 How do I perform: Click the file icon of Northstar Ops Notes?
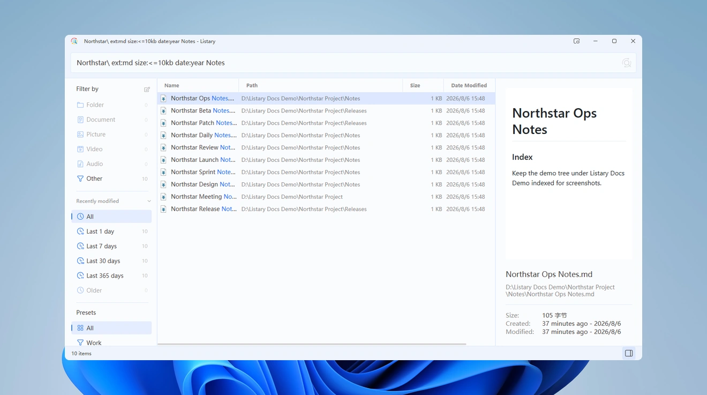click(x=164, y=99)
